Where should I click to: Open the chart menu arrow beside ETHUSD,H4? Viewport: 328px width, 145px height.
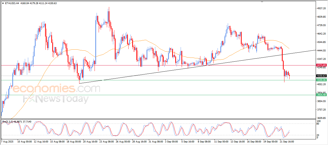coord(3,3)
